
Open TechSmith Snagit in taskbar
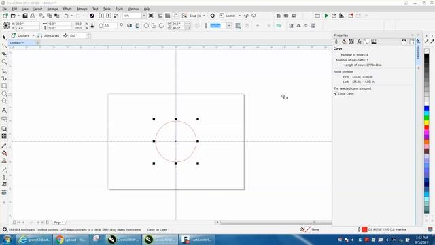(x=197, y=240)
